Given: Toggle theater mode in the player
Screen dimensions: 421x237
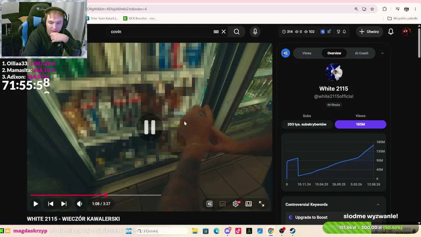Looking at the screenshot, I should click(x=249, y=204).
